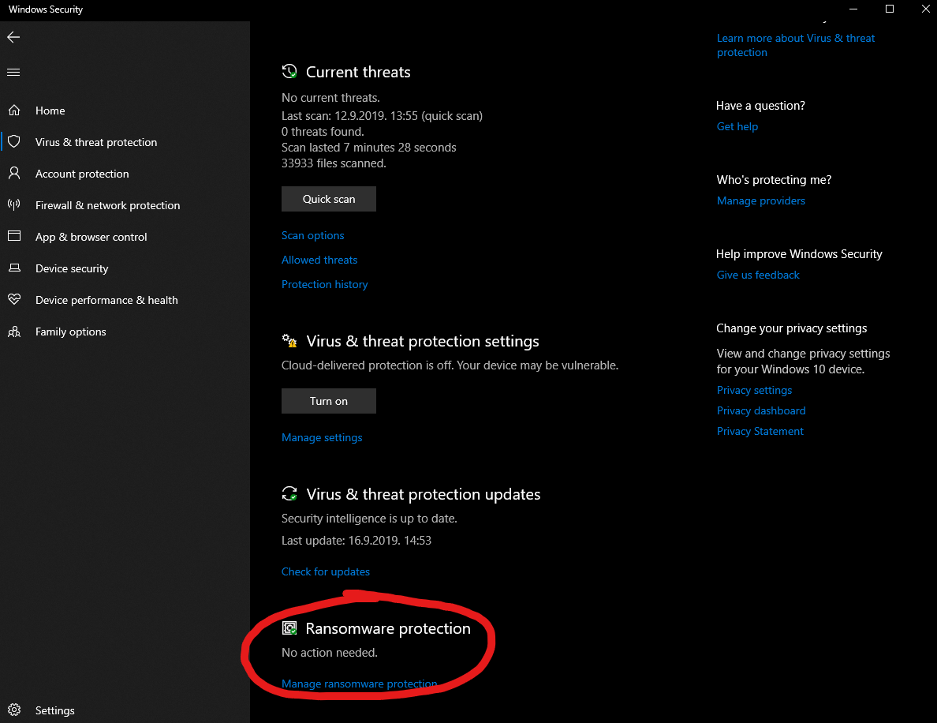Click the Device performance & health heart icon

(14, 300)
